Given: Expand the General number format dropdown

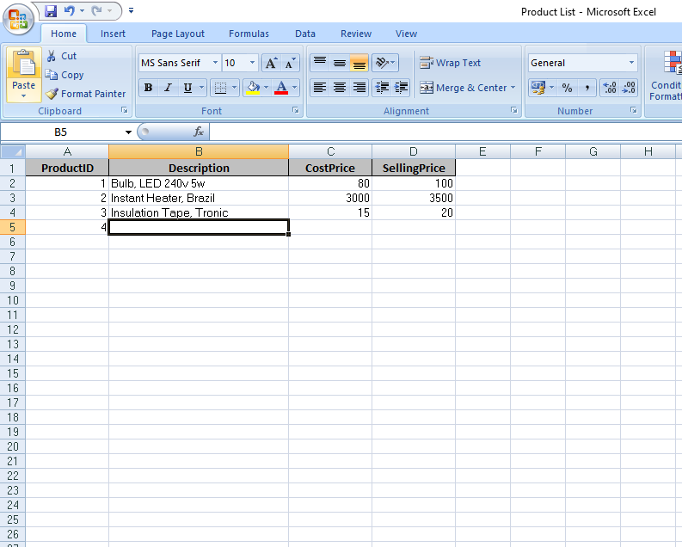Looking at the screenshot, I should (631, 63).
